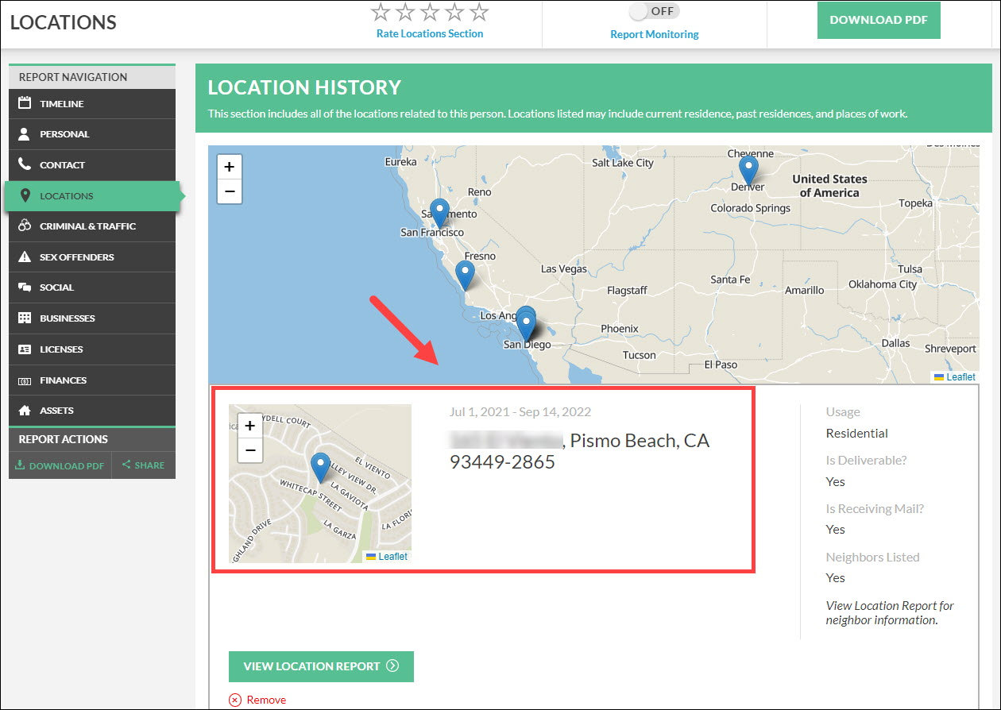1001x710 pixels.
Task: Click the fourth rating star
Action: click(454, 13)
